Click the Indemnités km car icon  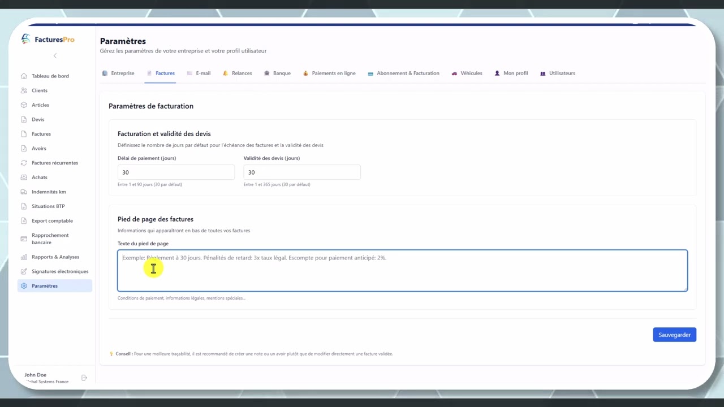pyautogui.click(x=24, y=192)
